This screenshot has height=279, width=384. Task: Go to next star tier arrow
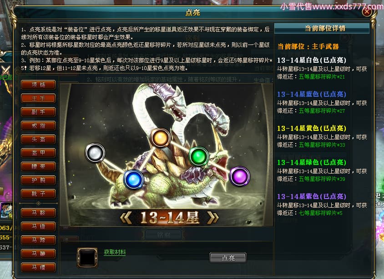[213, 218]
